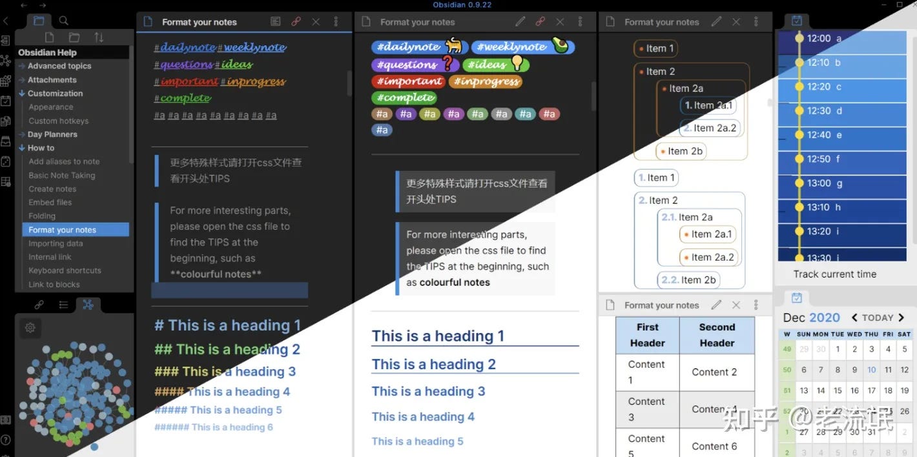This screenshot has height=457, width=917.
Task: Open more options in the lists pane
Action: pos(756,21)
